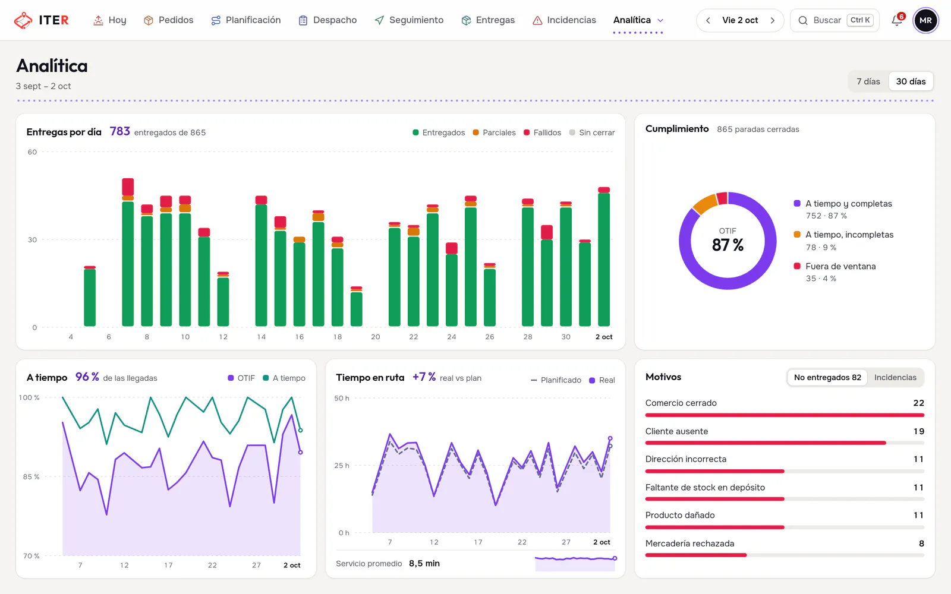This screenshot has width=951, height=594.
Task: Expand the Analítica dropdown chevron
Action: (660, 20)
